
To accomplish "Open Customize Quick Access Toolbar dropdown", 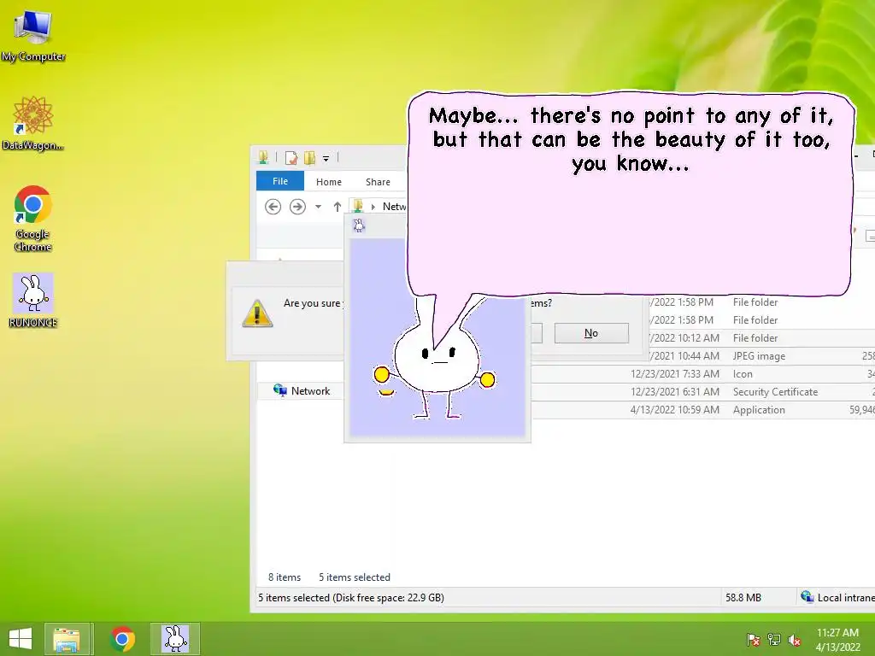I will click(x=326, y=159).
